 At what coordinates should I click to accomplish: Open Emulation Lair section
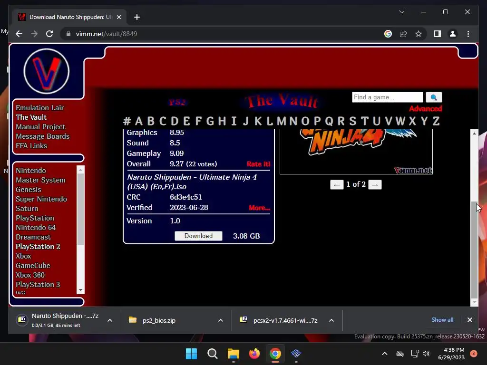pyautogui.click(x=40, y=108)
